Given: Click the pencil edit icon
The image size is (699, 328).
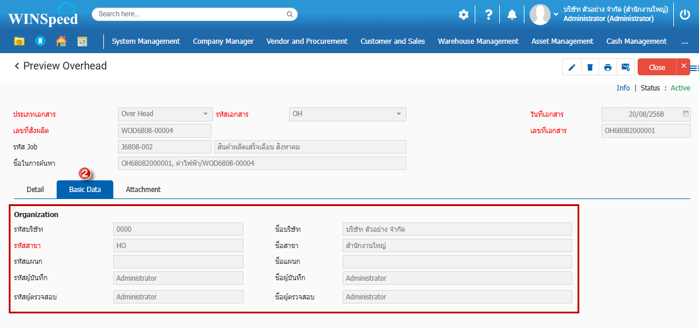Looking at the screenshot, I should pos(572,67).
